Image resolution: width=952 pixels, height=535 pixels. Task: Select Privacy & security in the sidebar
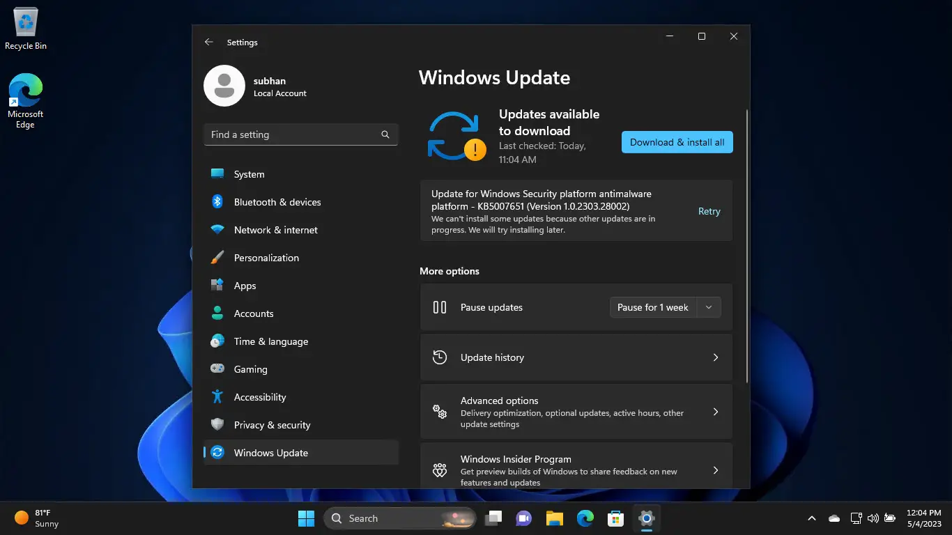coord(301,425)
